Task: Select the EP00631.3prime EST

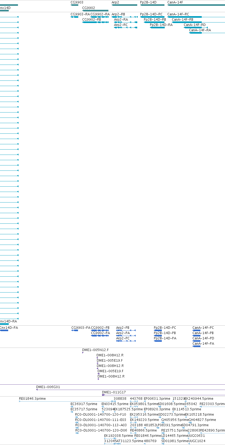Action: coord(145,401)
